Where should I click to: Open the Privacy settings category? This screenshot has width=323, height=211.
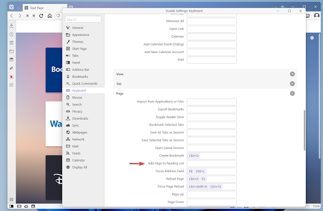tap(83, 112)
